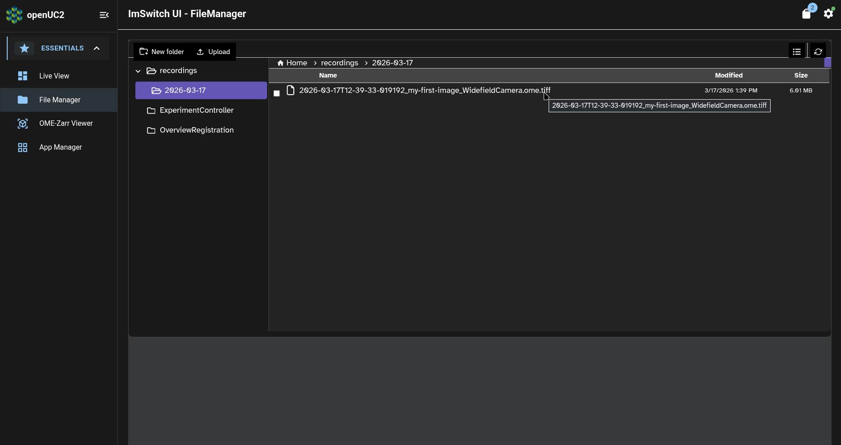Collapse the navigation sidebar
The image size is (841, 445).
coord(104,15)
